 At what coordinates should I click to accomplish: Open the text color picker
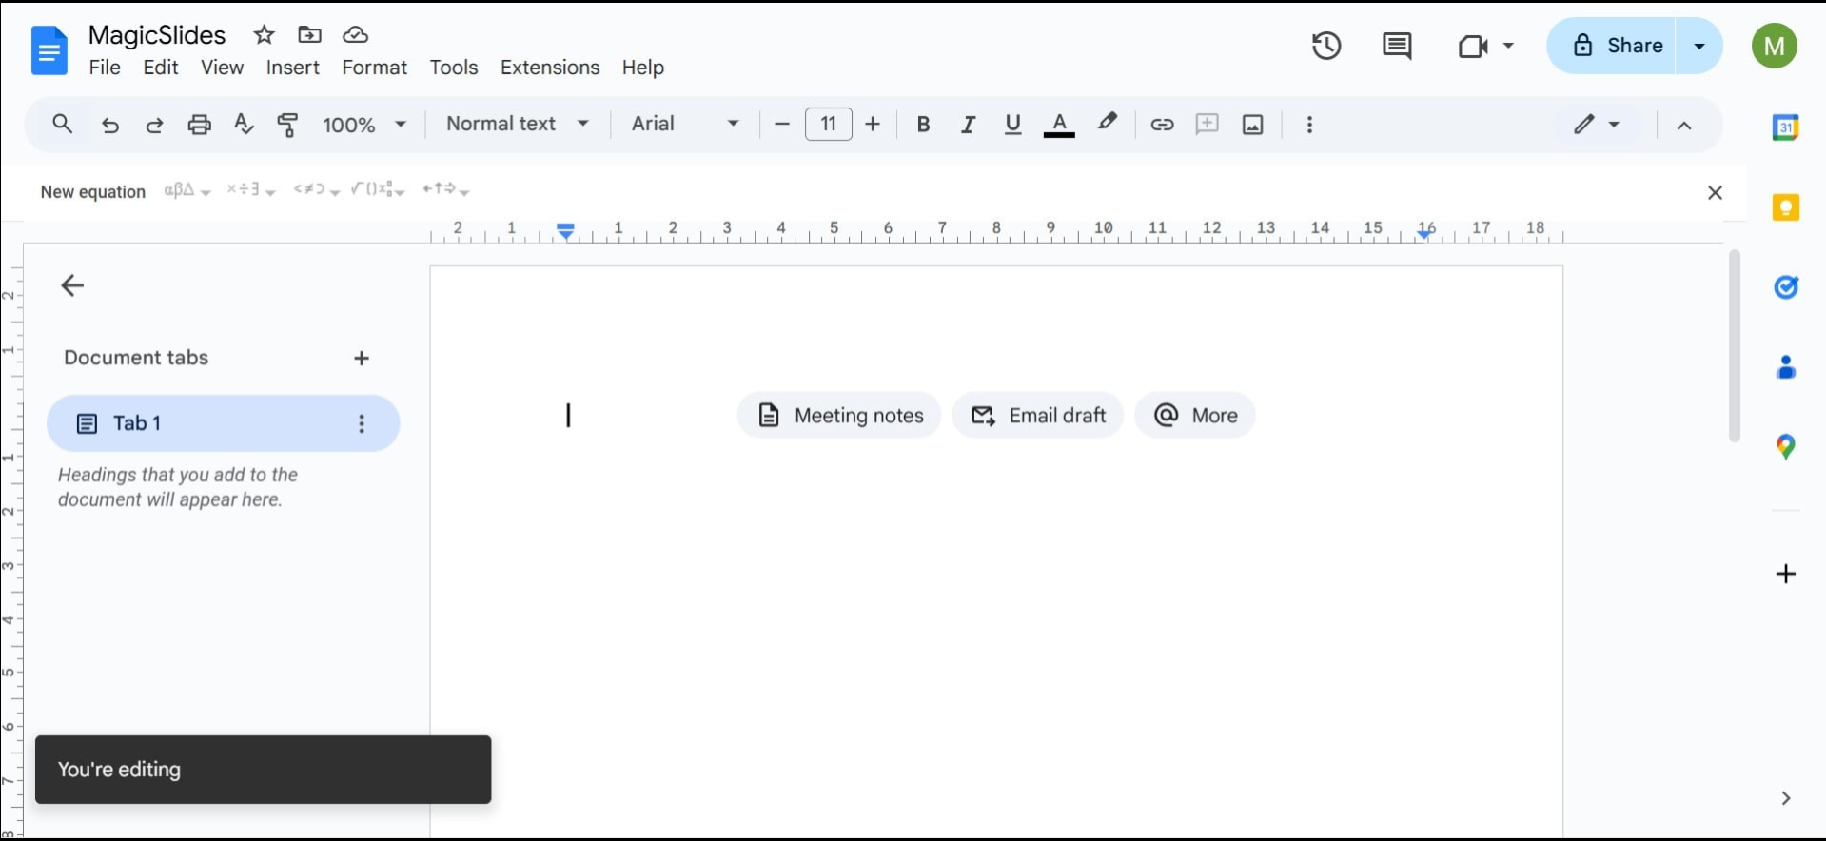click(x=1059, y=125)
